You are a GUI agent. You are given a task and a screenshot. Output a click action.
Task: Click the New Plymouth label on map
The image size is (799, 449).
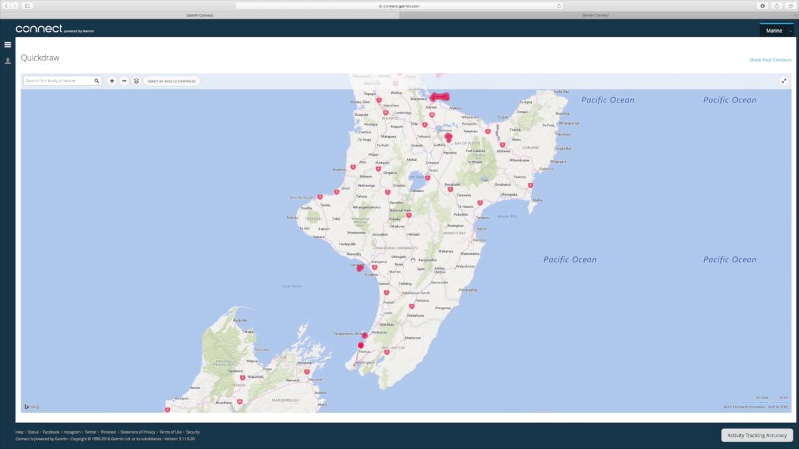point(301,198)
